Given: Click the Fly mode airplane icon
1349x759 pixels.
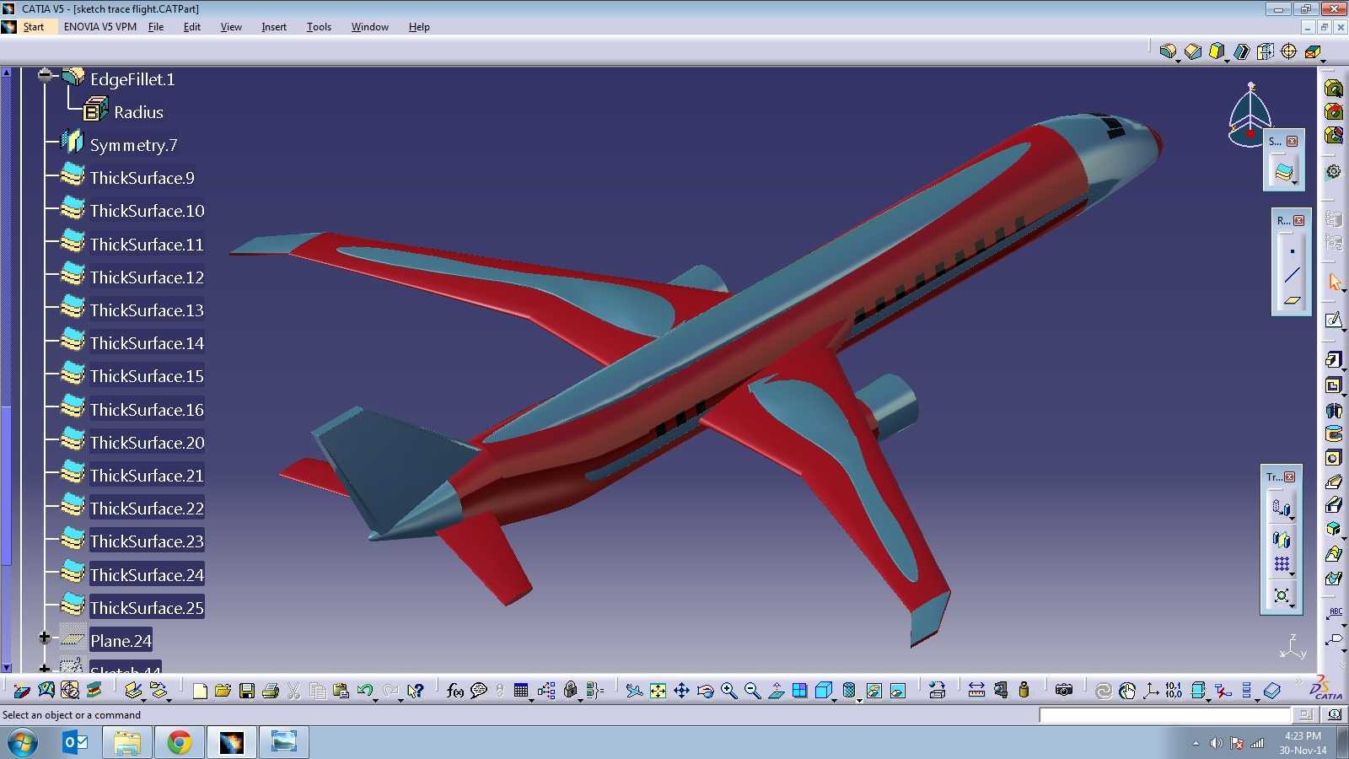Looking at the screenshot, I should click(634, 691).
